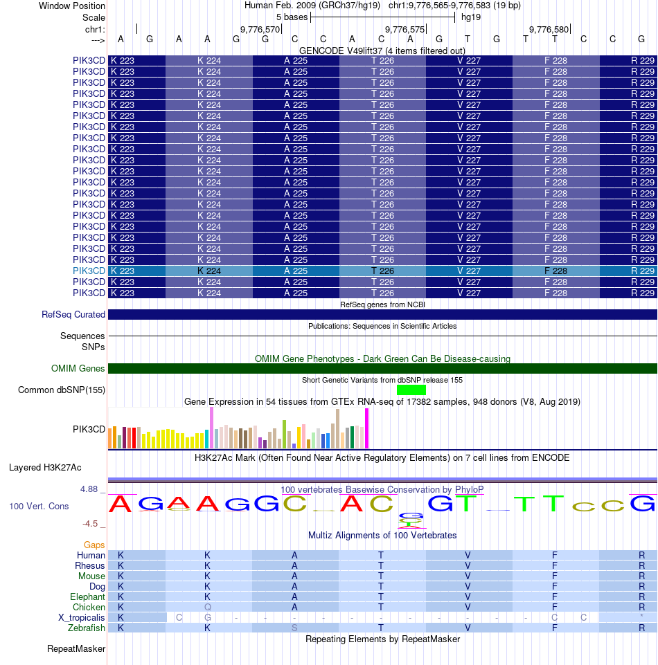The image size is (658, 665).
Task: Click the Layered H3K27Ac track label
Action: (x=45, y=467)
